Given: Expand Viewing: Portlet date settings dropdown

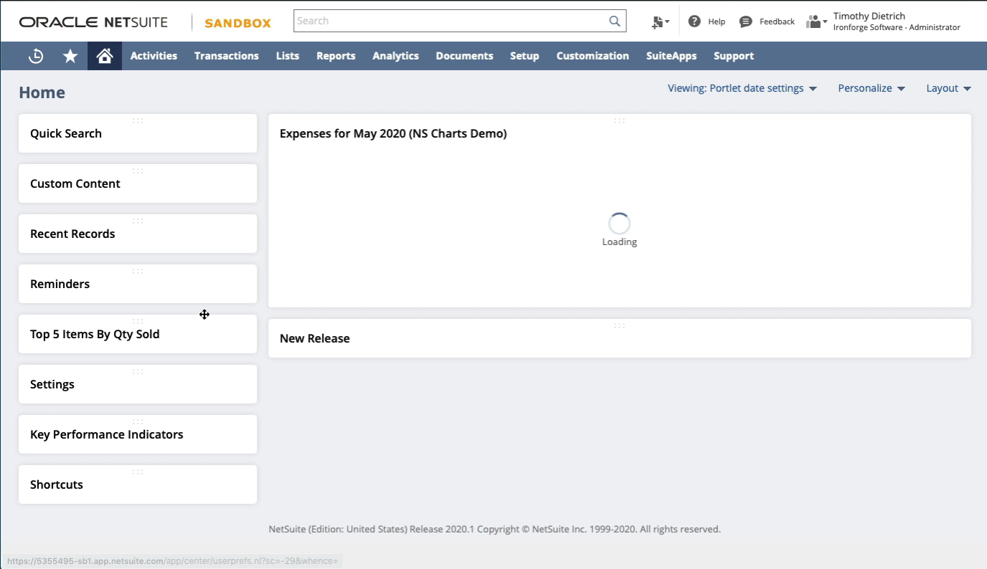Looking at the screenshot, I should pyautogui.click(x=742, y=88).
